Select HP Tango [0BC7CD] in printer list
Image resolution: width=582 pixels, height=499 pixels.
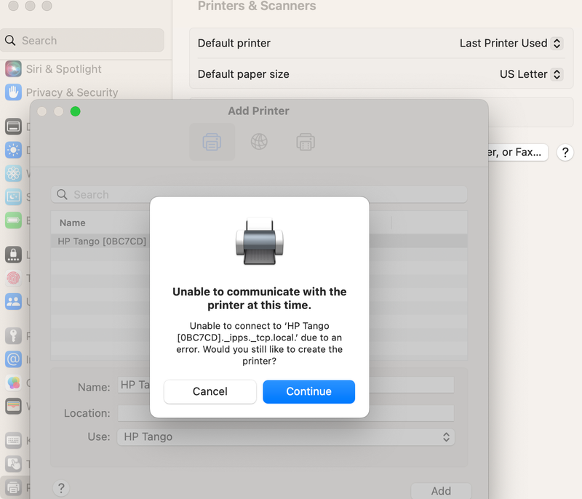[x=259, y=241]
